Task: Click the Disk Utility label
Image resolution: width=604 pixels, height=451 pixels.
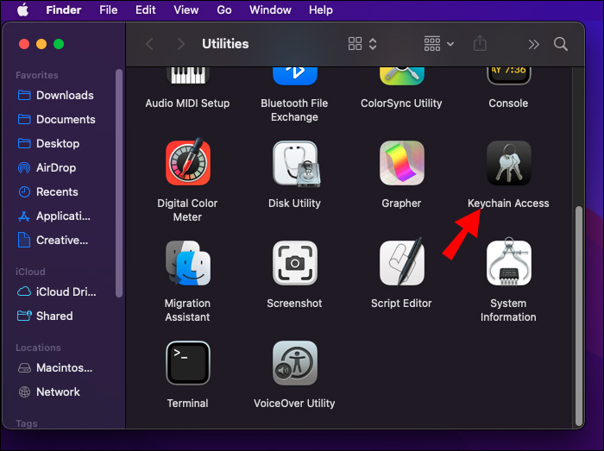Action: 295,204
